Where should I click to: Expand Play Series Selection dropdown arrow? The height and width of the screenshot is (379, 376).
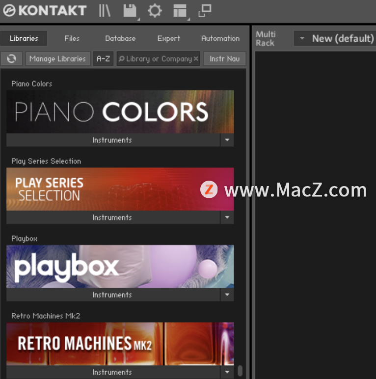(x=227, y=217)
